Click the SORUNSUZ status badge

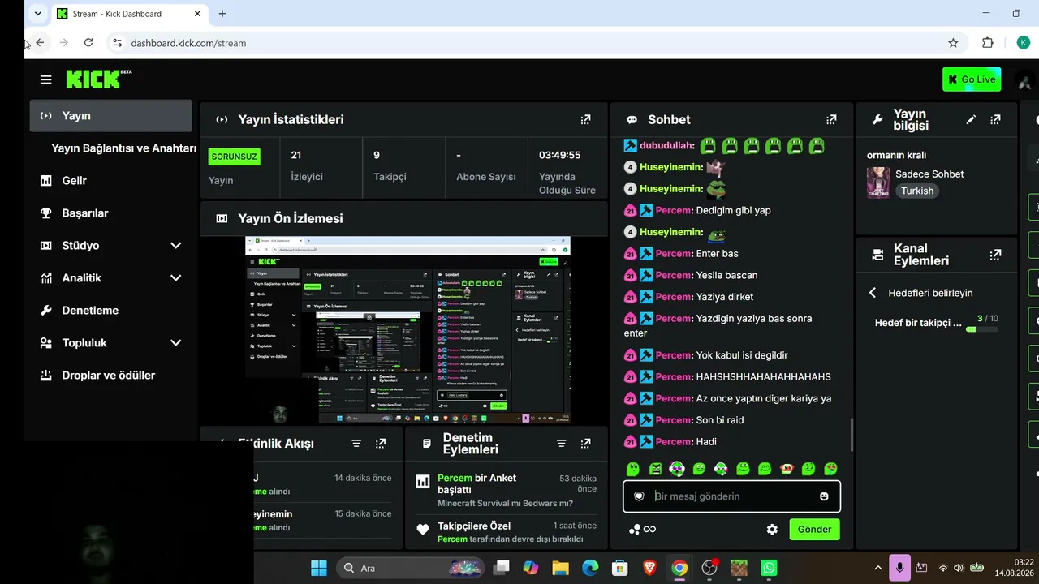click(235, 157)
